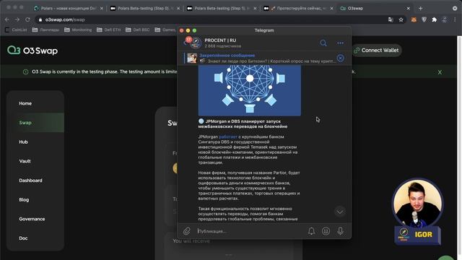
Task: Click the unread-count back button in Telegram
Action: tap(187, 42)
